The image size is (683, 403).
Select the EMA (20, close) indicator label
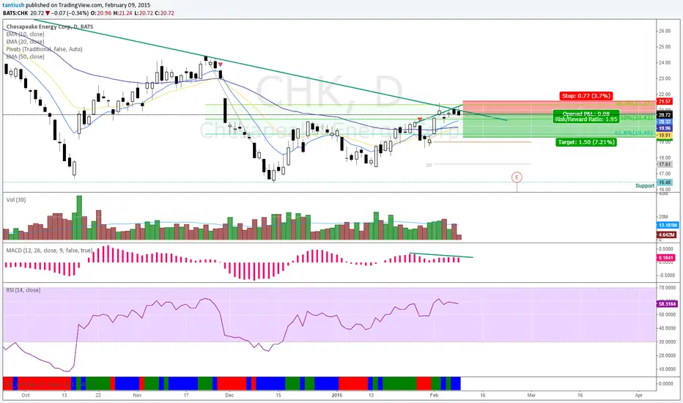[25, 41]
